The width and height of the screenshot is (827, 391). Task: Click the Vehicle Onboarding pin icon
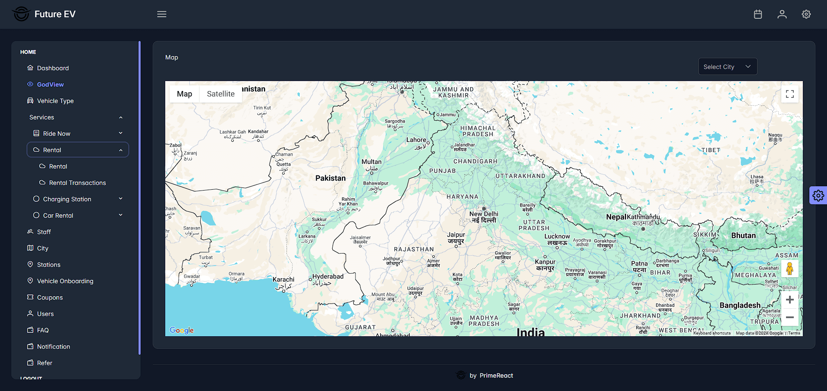[30, 281]
